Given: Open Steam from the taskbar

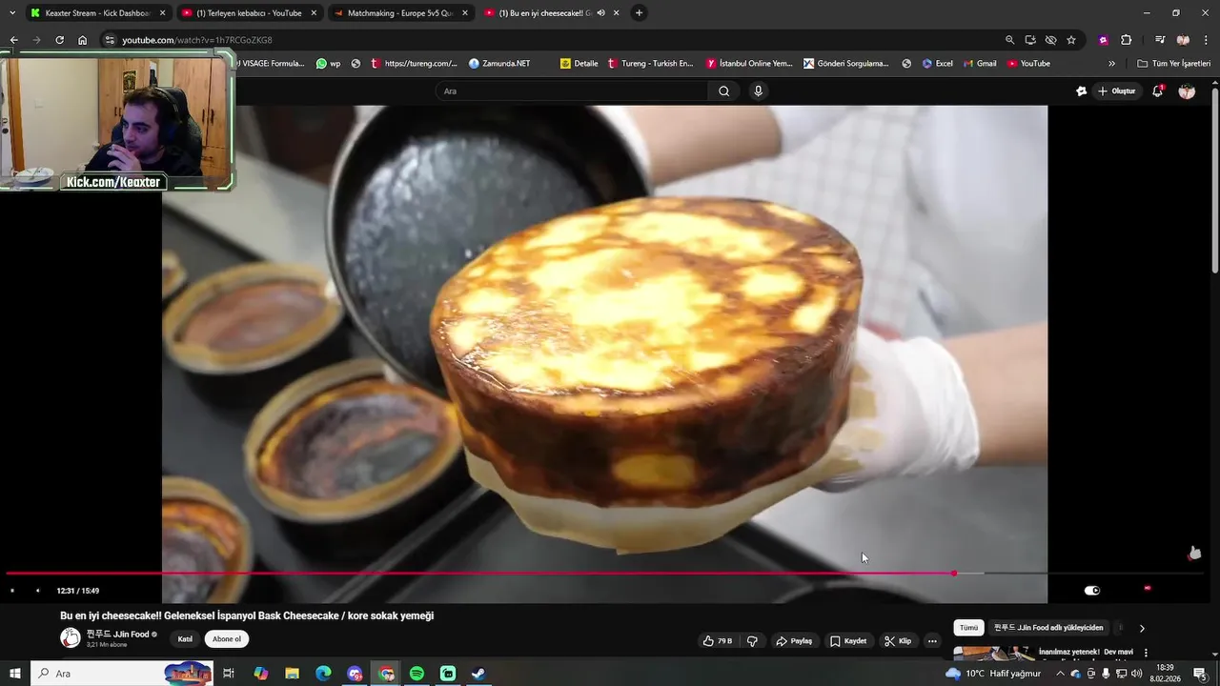Looking at the screenshot, I should (x=478, y=674).
